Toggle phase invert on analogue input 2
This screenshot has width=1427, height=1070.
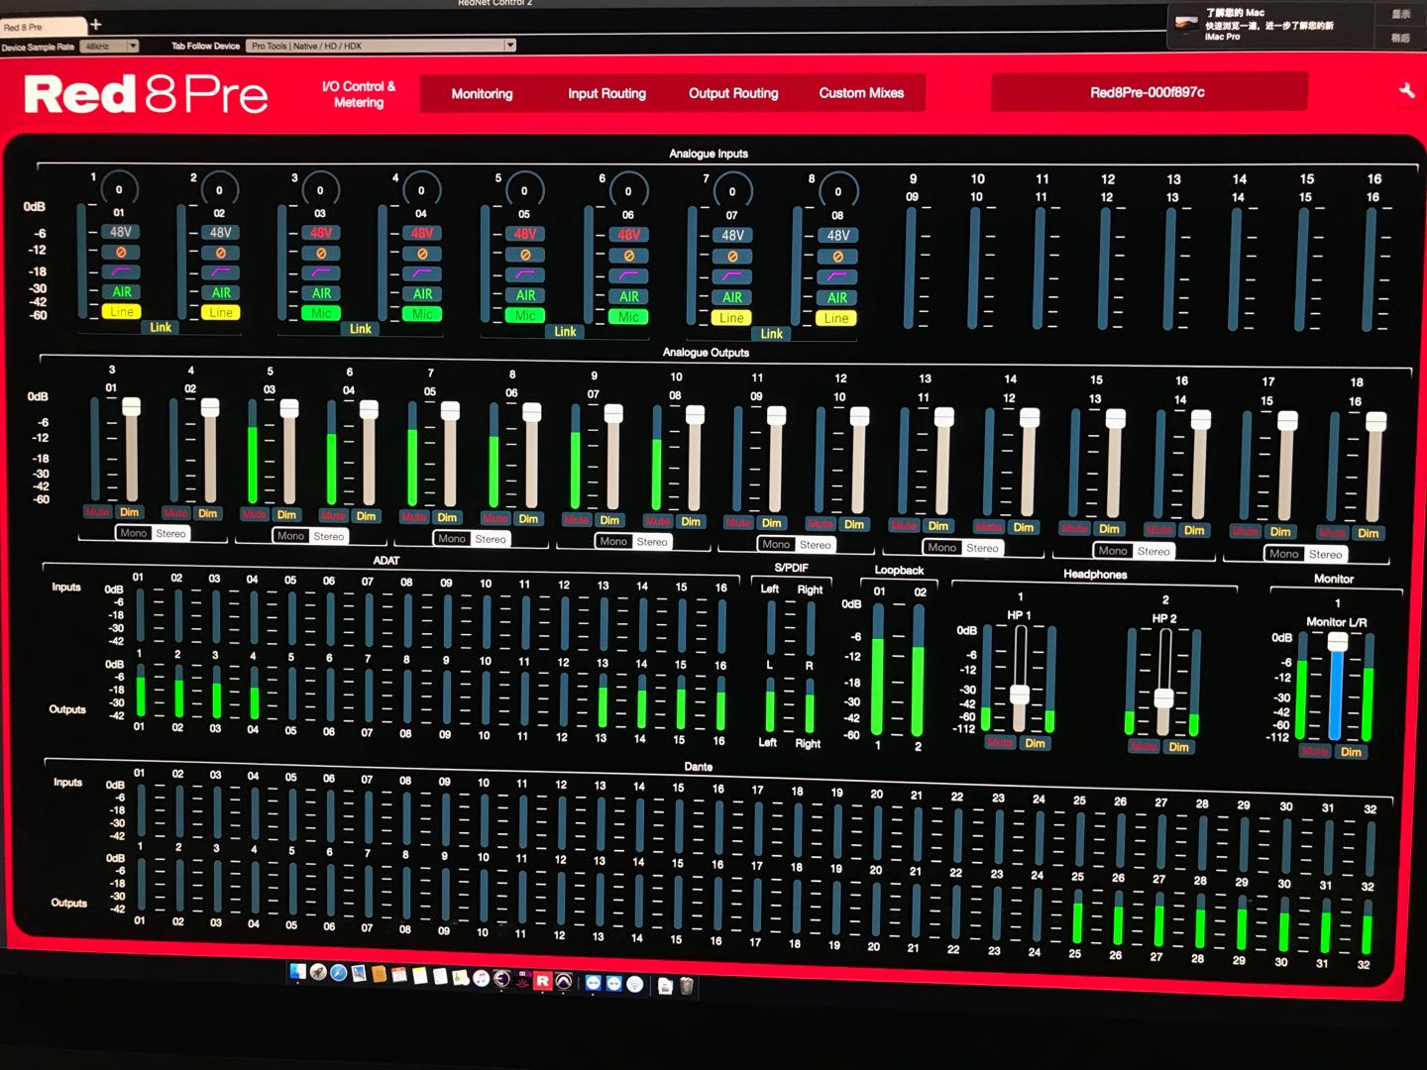(x=220, y=253)
